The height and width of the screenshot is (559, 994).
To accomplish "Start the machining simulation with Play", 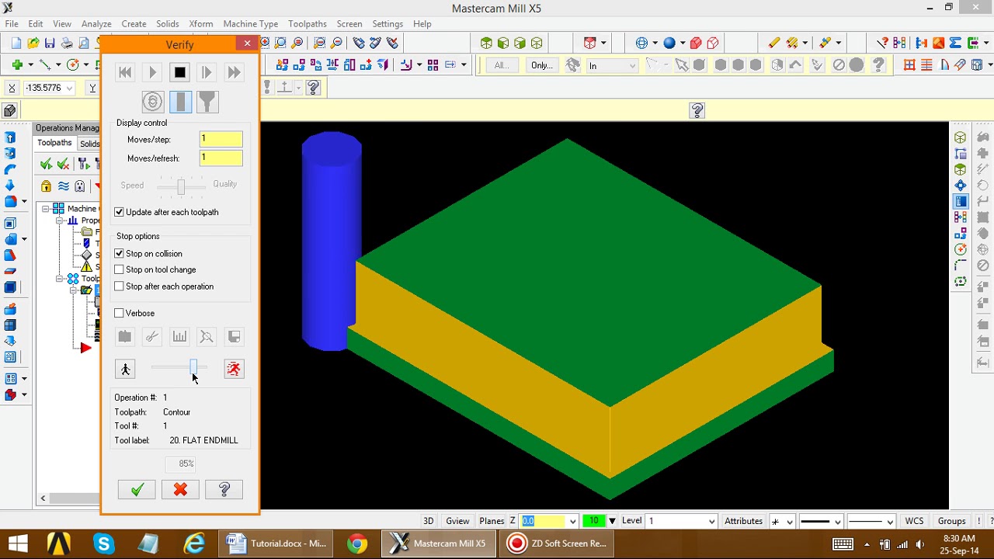I will [152, 72].
